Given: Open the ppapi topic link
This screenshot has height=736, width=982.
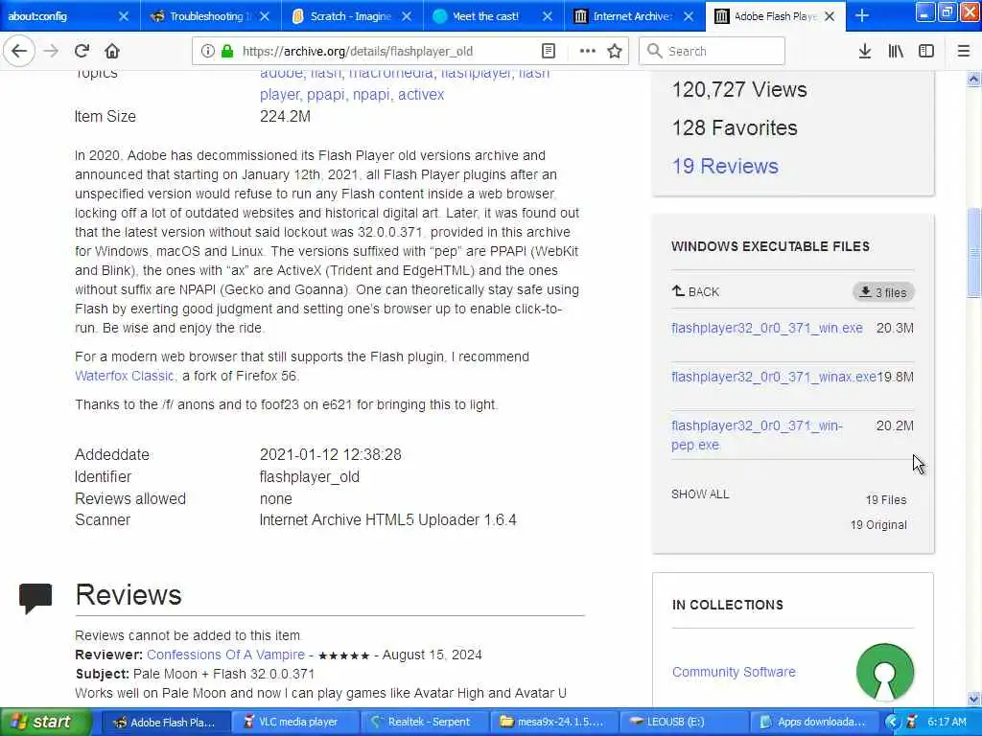Looking at the screenshot, I should coord(326,95).
